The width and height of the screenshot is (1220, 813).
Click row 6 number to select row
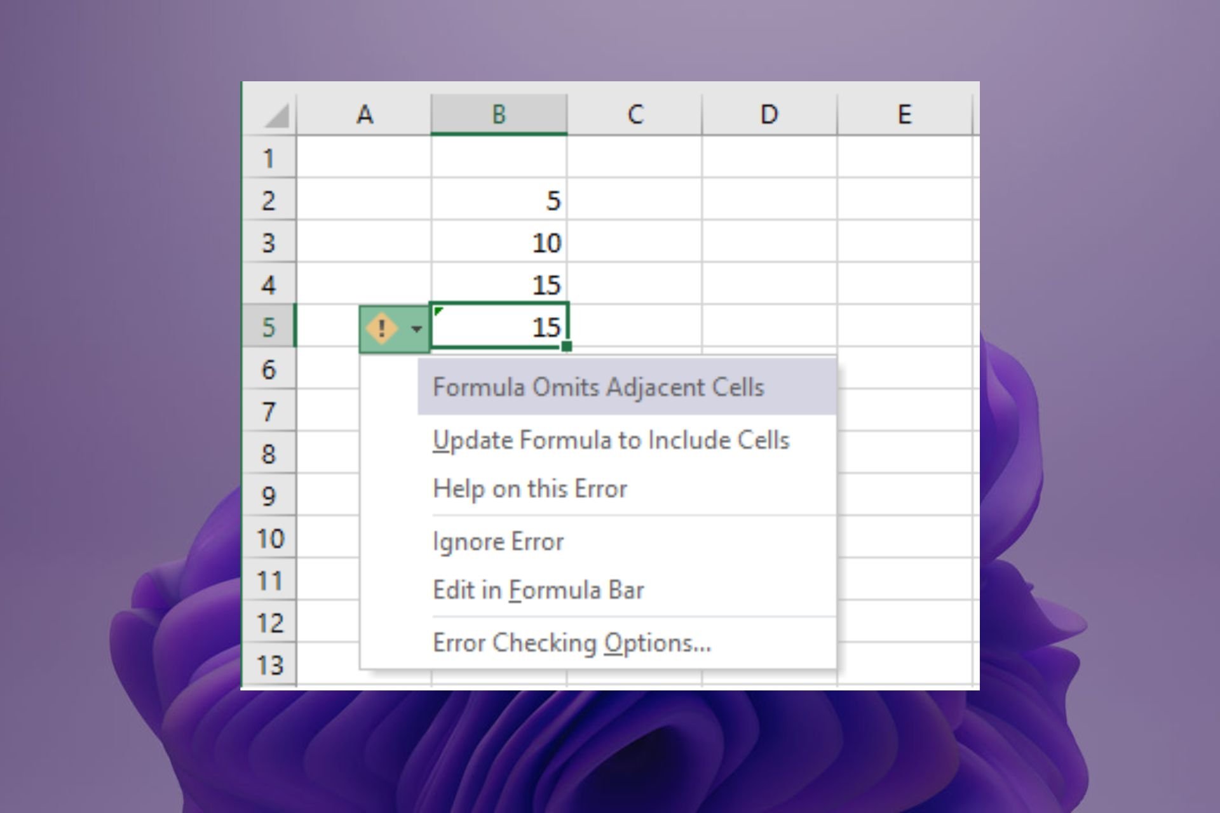[x=273, y=370]
